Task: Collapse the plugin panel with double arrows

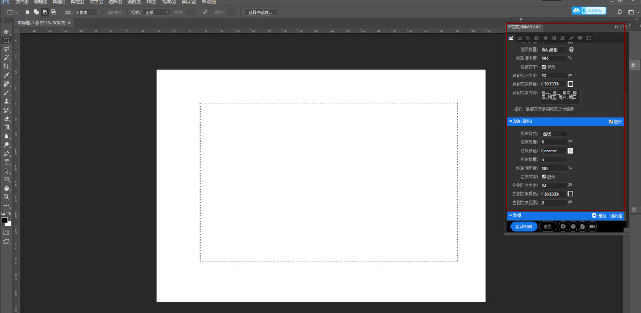Action: click(617, 27)
